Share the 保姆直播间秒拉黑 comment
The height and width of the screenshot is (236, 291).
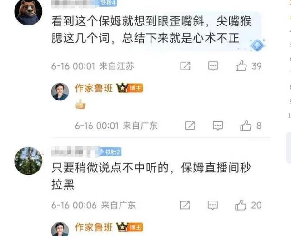[185, 205]
